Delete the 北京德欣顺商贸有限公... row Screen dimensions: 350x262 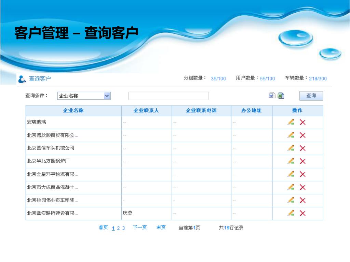[303, 135]
